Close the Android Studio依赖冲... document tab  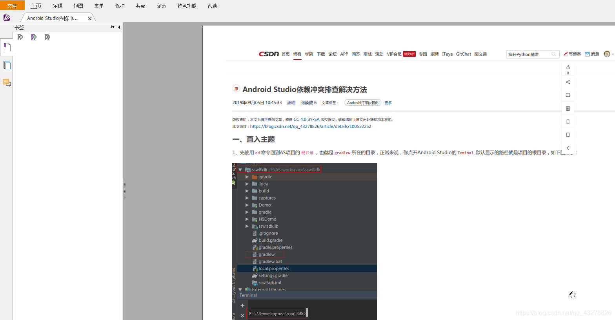coord(90,18)
